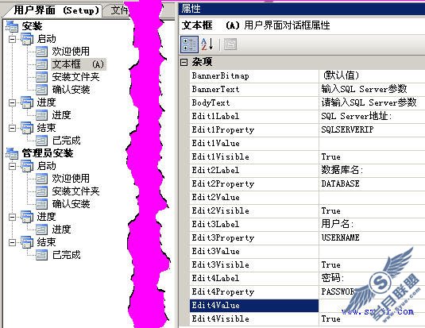Click the Edit1Value input cell
This screenshot has width=425, height=328.
372,144
